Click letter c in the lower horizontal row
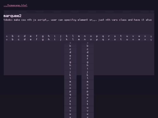Viewport: 158px width, 118px height. click(19, 39)
